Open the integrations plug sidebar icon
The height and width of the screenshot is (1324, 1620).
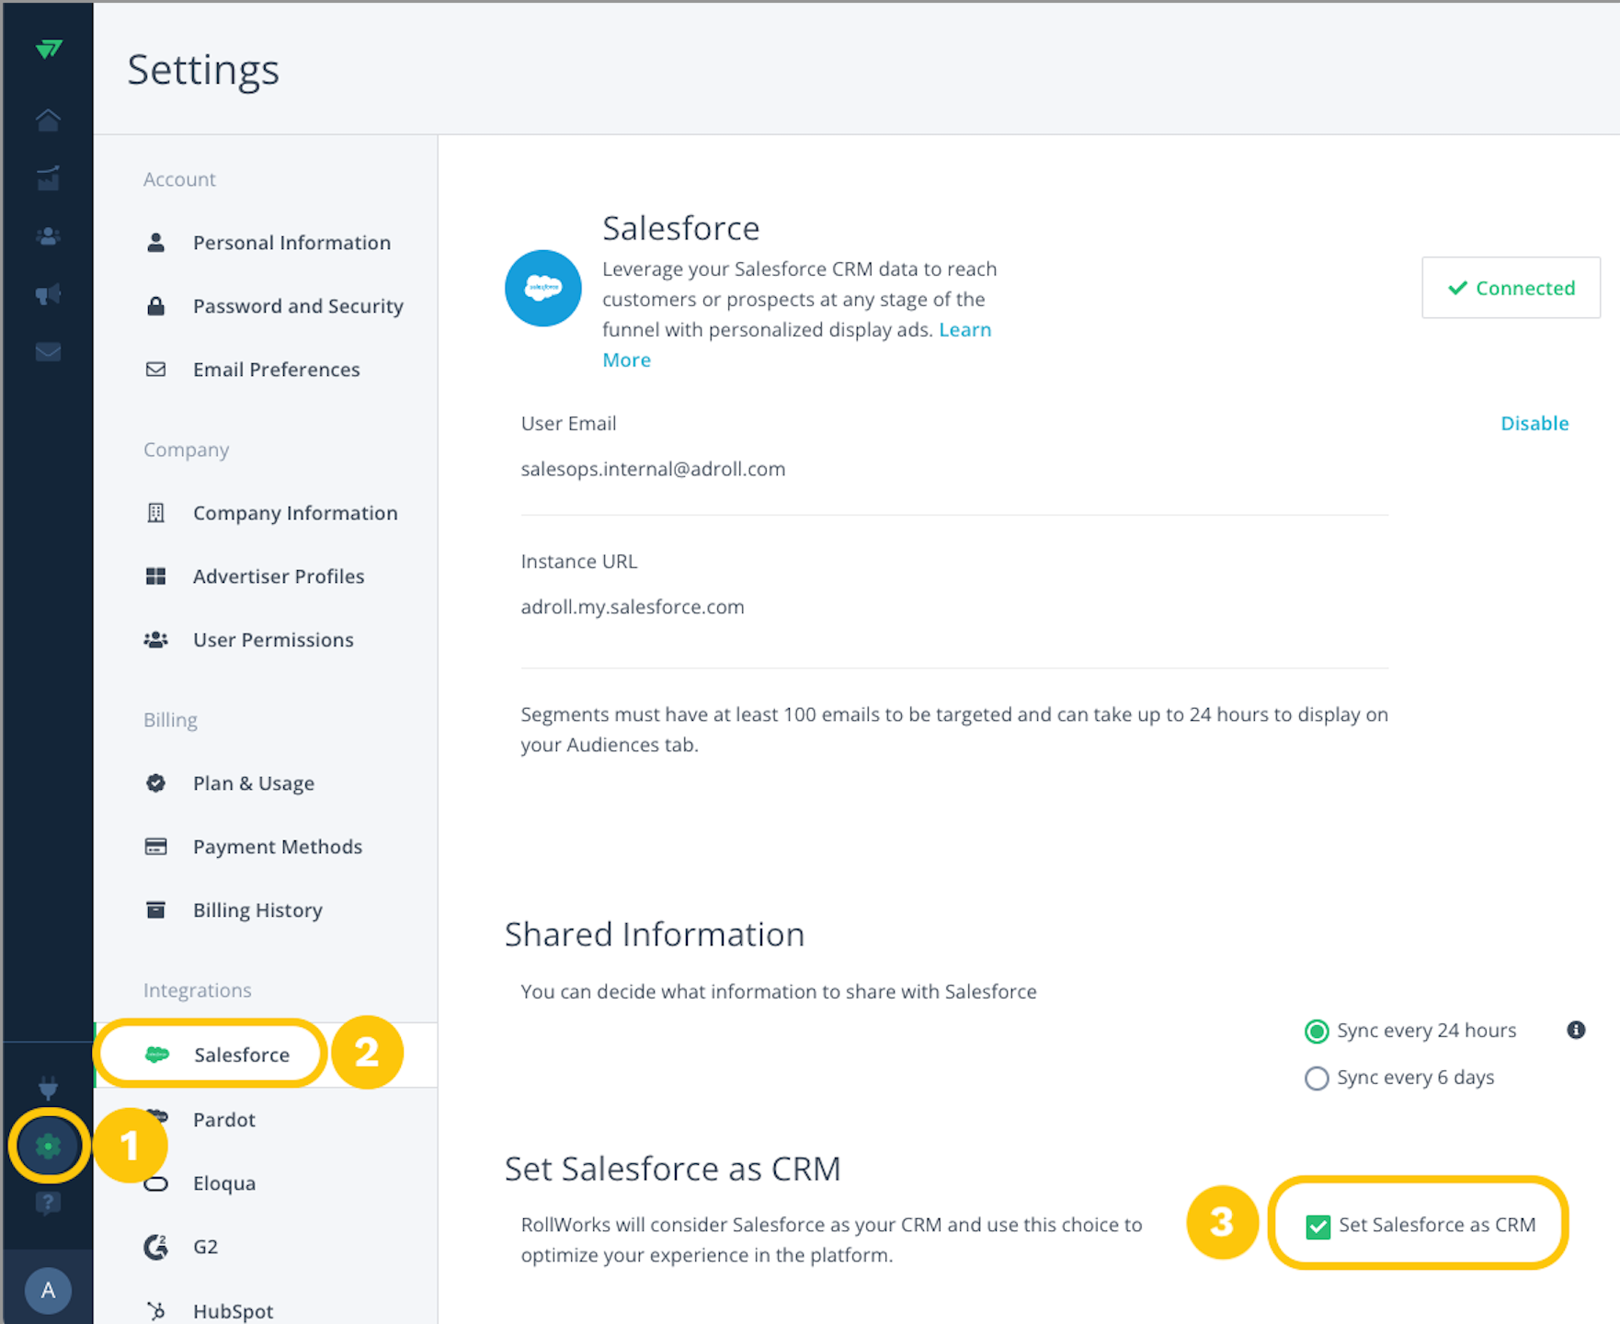click(49, 1089)
